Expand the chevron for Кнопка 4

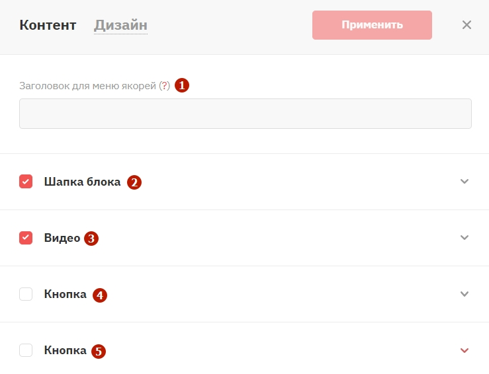tap(465, 294)
